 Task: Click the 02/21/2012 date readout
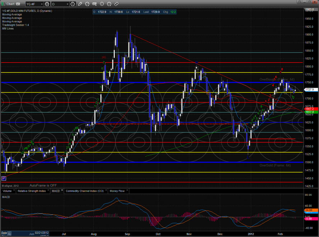[x=42, y=233]
